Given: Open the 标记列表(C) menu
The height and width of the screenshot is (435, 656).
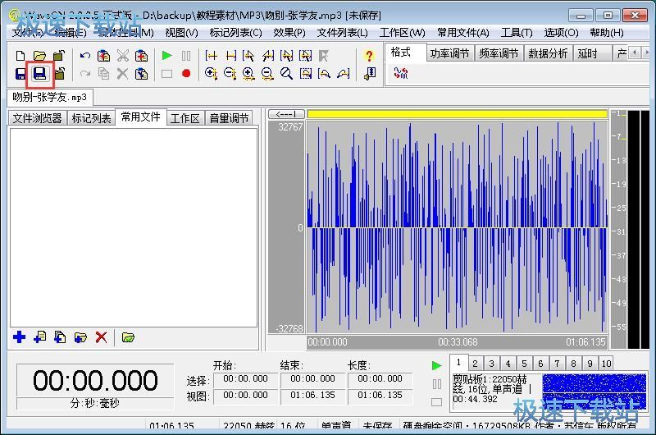Looking at the screenshot, I should pos(235,33).
